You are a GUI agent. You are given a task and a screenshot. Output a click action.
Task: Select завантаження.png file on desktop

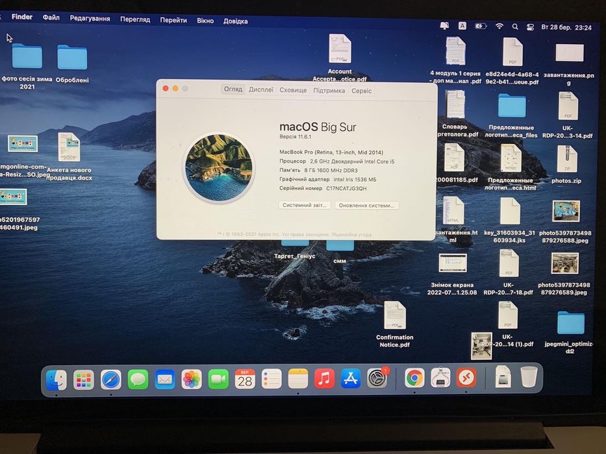[x=569, y=53]
